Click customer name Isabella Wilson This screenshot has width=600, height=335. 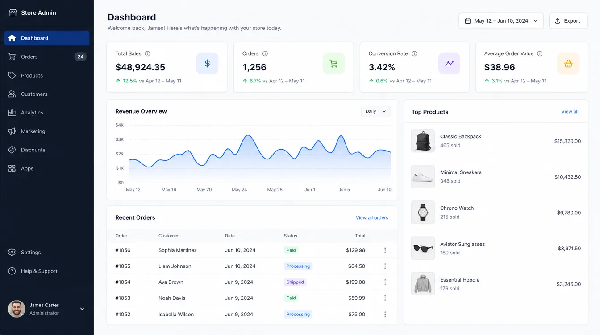(x=176, y=314)
